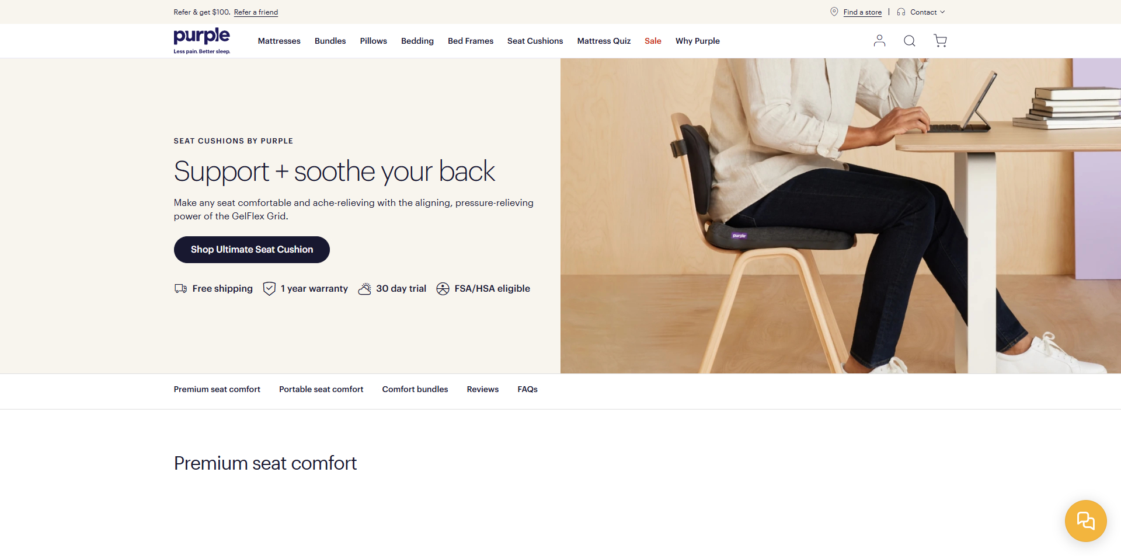
Task: Click the seat cushion hero image
Action: 841,216
